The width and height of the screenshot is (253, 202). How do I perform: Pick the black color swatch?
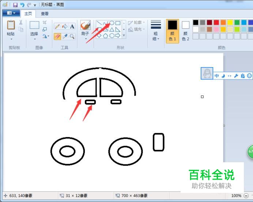coord(196,22)
